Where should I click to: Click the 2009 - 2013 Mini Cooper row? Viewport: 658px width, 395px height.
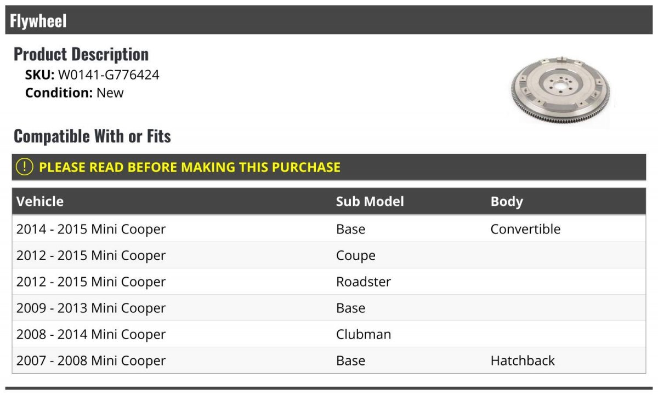pyautogui.click(x=91, y=308)
